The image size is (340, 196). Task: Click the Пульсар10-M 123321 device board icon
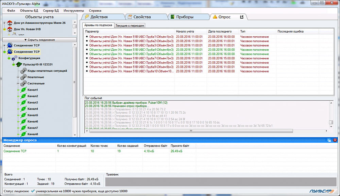[x=19, y=64]
